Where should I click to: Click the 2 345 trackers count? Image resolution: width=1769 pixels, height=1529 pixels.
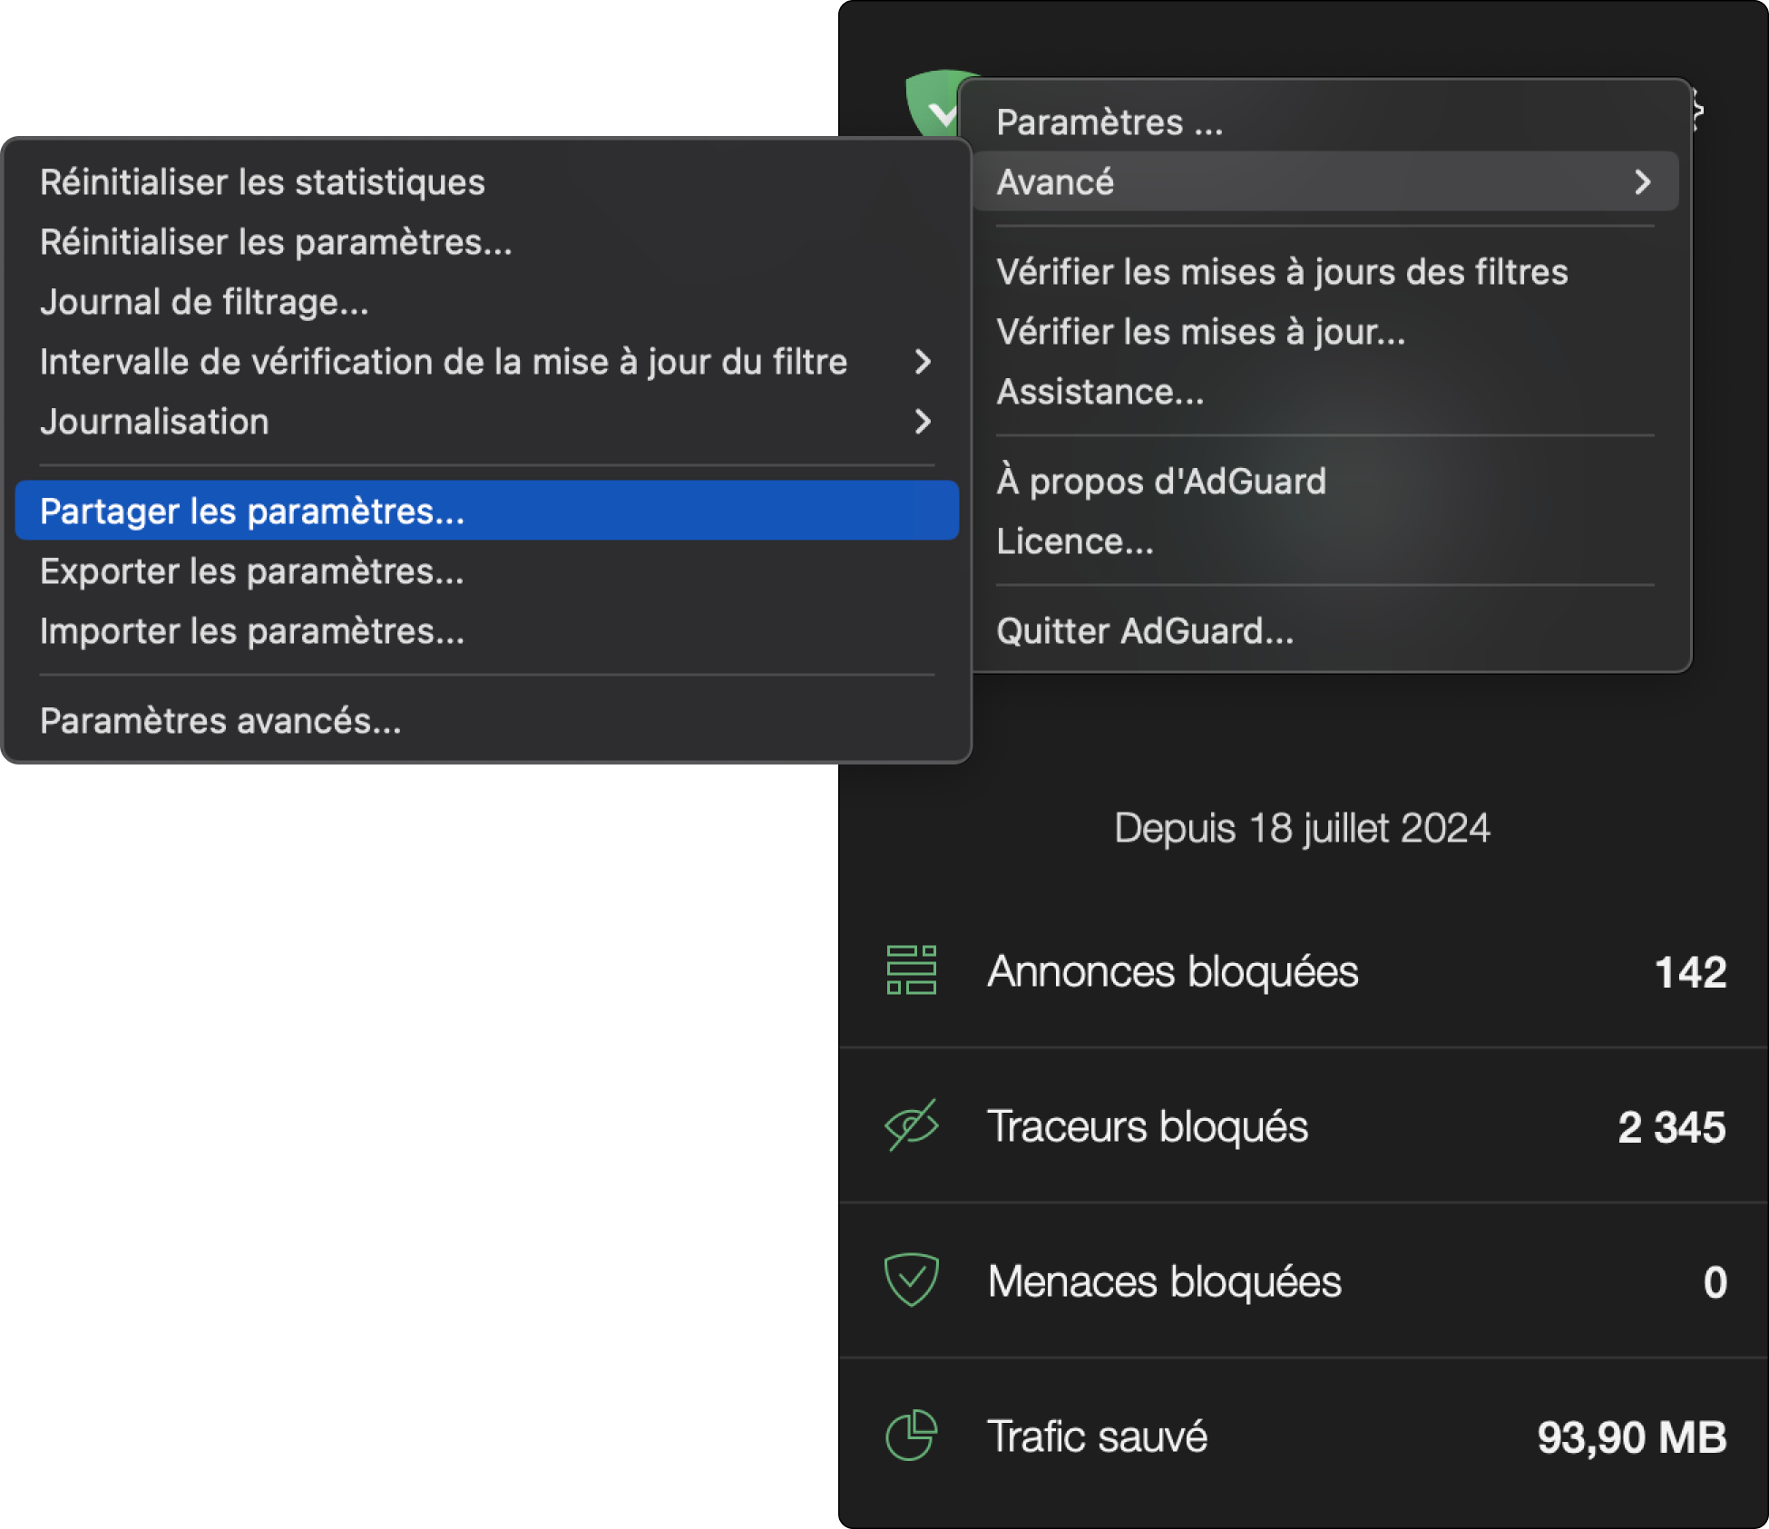(x=1671, y=1127)
